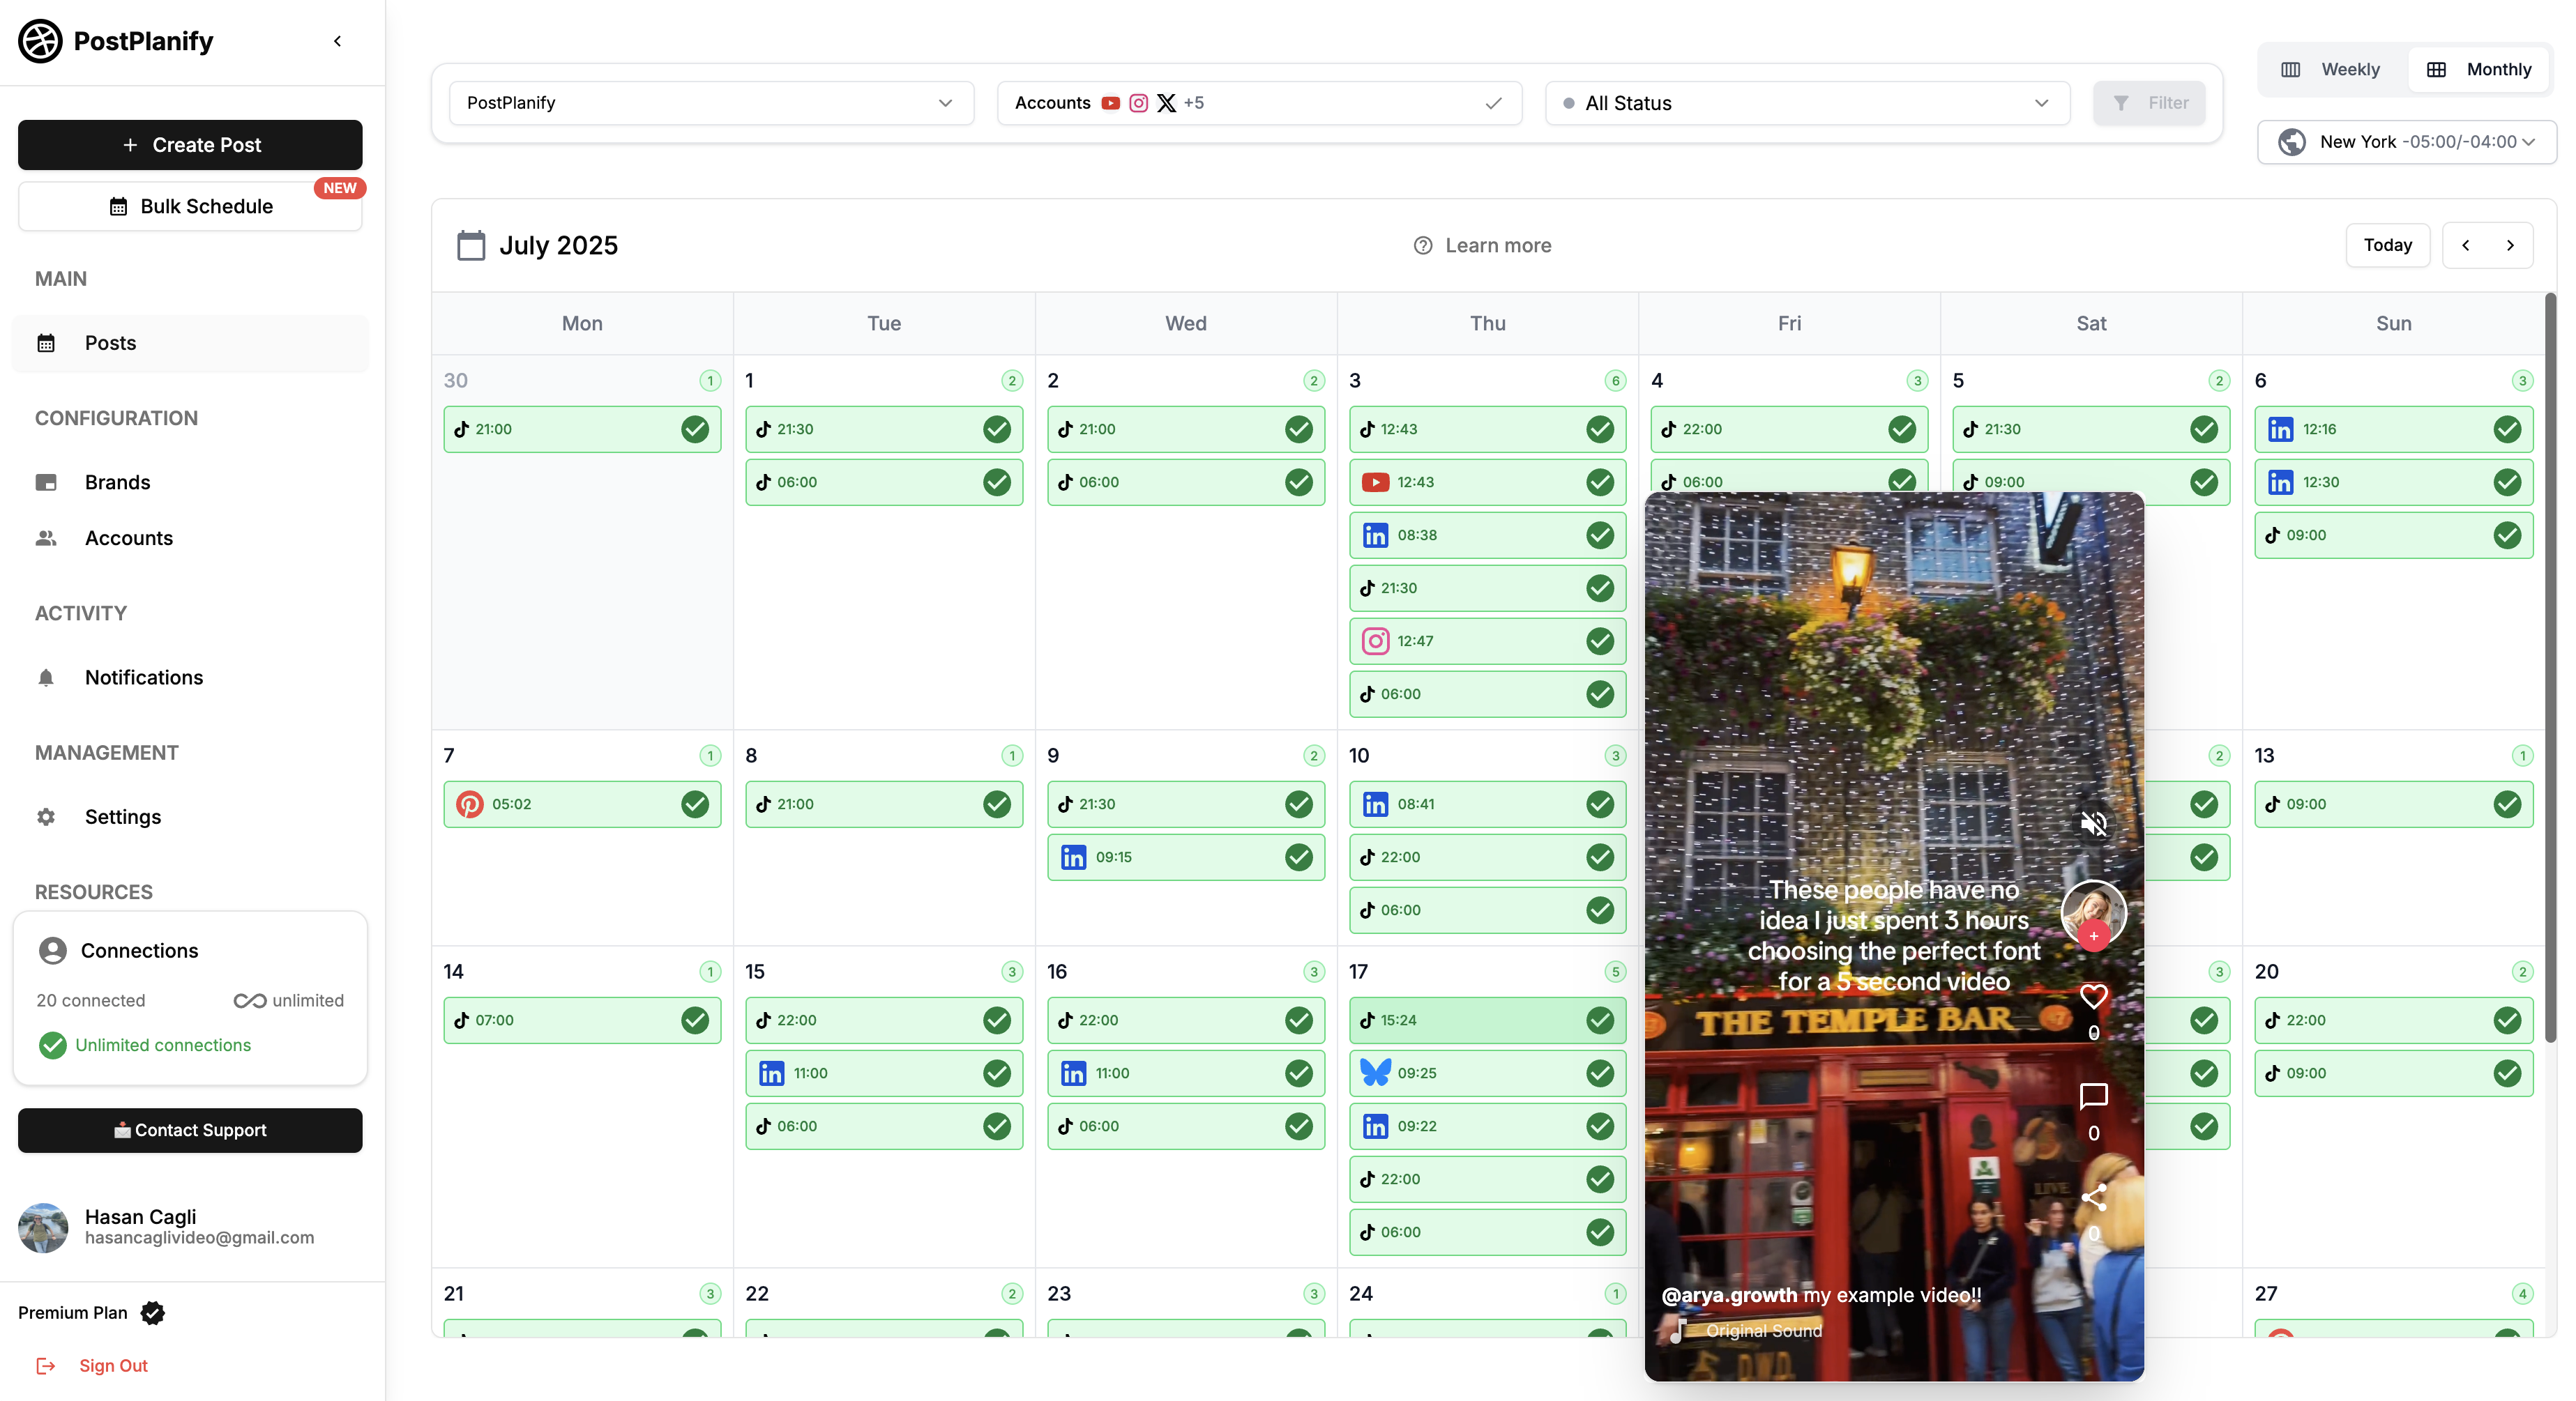Click the checkmark on July 1 21:30 post
Image resolution: width=2576 pixels, height=1401 pixels.
coord(997,429)
